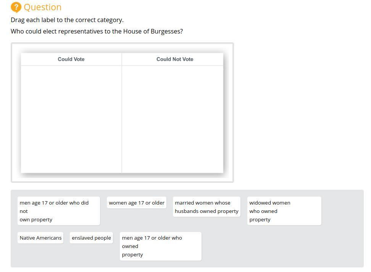Pick 'married women whose husbands owned property' label
371x272 pixels.
(206, 207)
